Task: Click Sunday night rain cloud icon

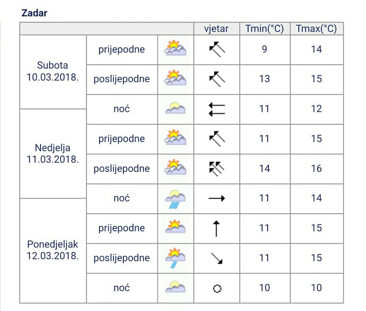Action: [176, 198]
